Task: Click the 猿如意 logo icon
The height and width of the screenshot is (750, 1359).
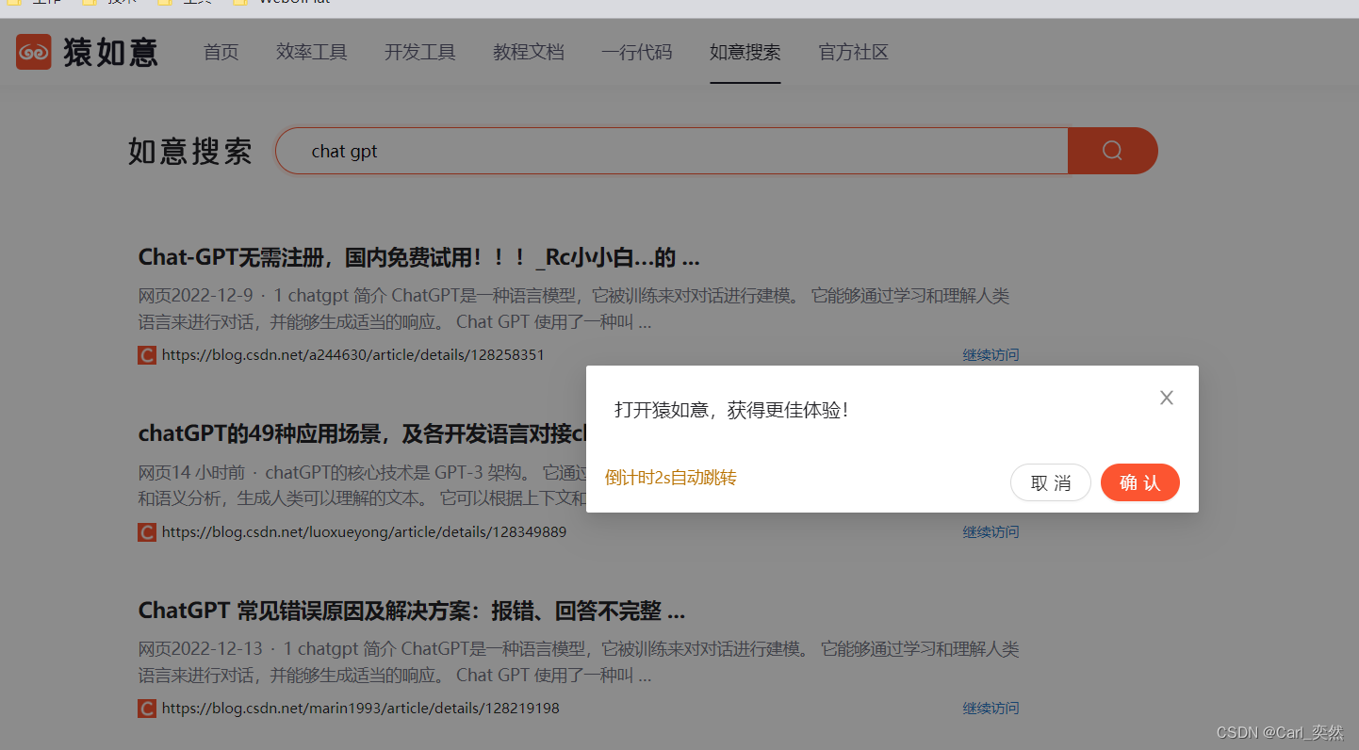Action: tap(33, 52)
